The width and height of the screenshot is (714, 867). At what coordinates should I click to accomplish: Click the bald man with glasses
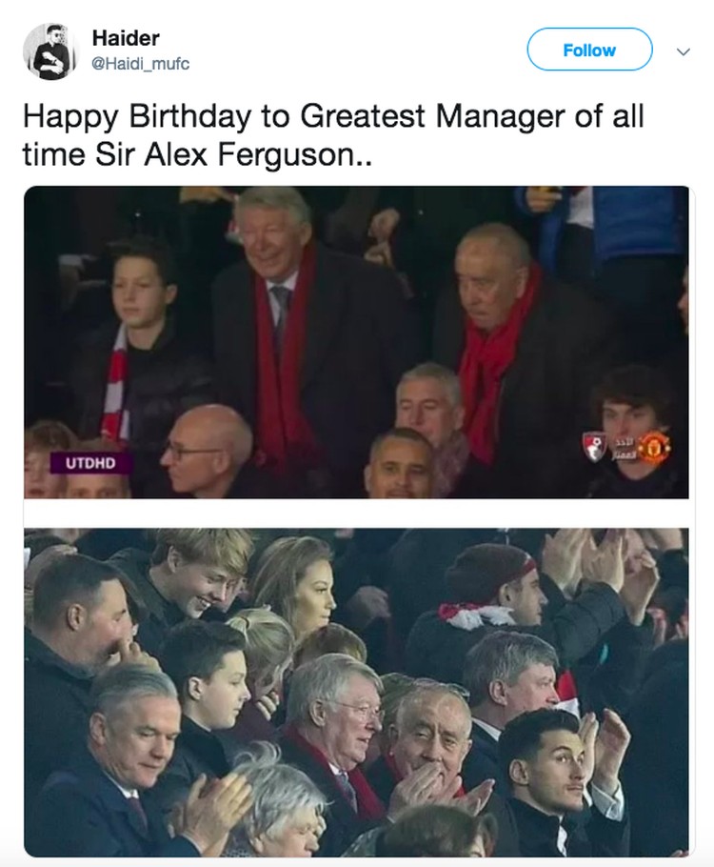[208, 451]
